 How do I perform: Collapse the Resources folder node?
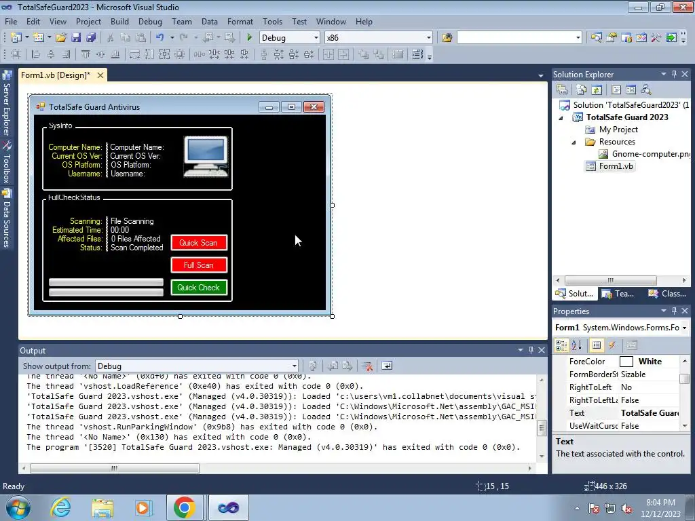(574, 142)
